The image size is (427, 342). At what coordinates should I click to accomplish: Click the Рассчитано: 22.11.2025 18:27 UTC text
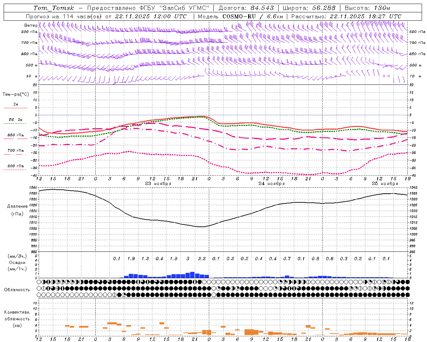pyautogui.click(x=346, y=16)
